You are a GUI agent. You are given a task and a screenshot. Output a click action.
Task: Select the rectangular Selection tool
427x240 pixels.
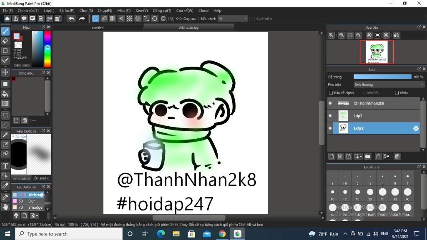coord(5,115)
